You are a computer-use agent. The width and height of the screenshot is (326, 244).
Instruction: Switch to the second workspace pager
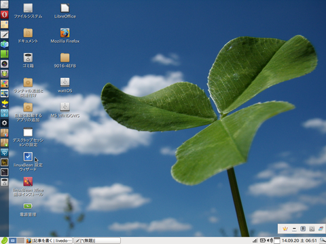pos(20,241)
